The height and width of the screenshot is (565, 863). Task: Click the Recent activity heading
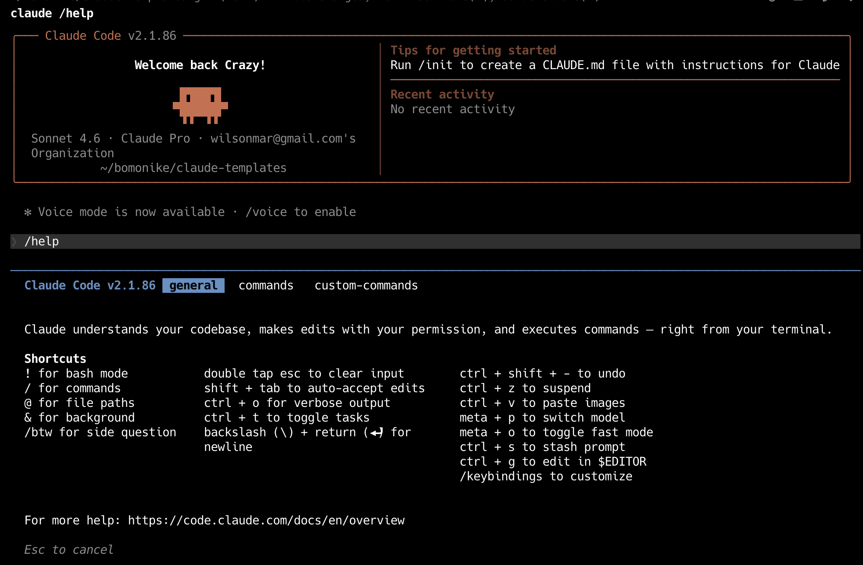pyautogui.click(x=442, y=95)
